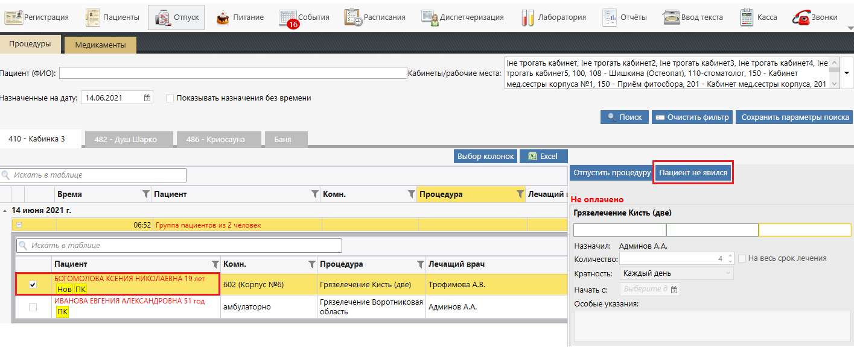The width and height of the screenshot is (854, 348).
Task: Switch to the Медикаменты tab
Action: click(x=100, y=45)
